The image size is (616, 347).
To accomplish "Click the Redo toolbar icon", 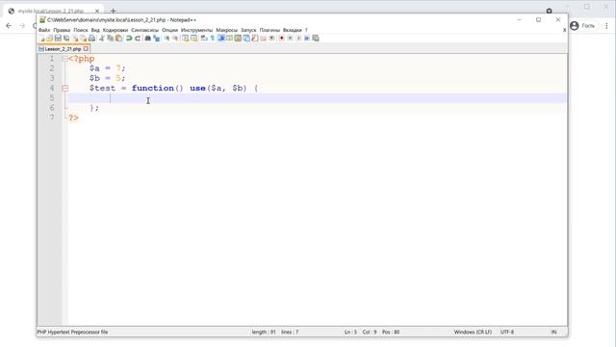I will (138, 39).
